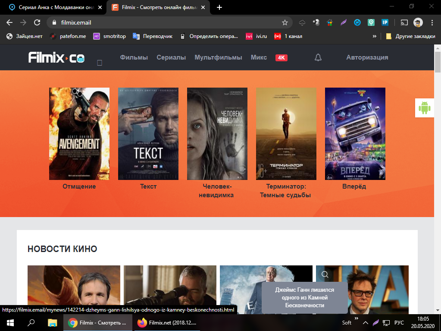Open the Переводчик bookmark
441x331 pixels.
click(153, 36)
